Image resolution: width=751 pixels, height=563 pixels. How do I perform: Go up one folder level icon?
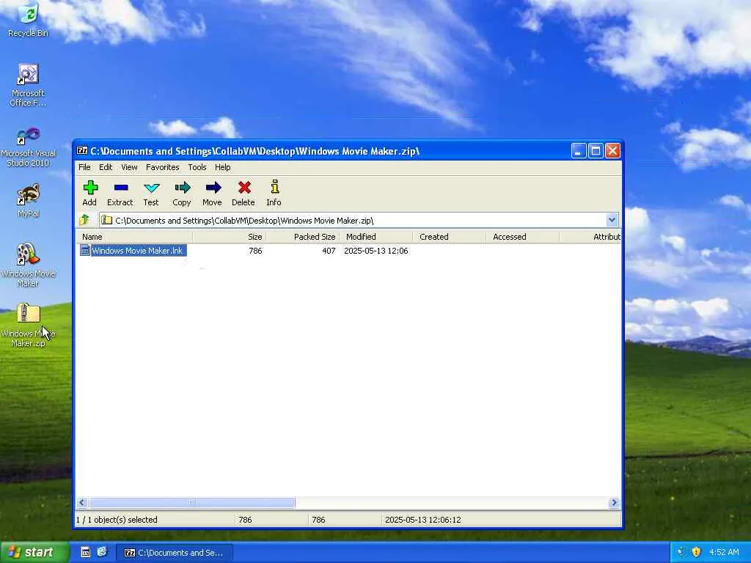coord(85,220)
